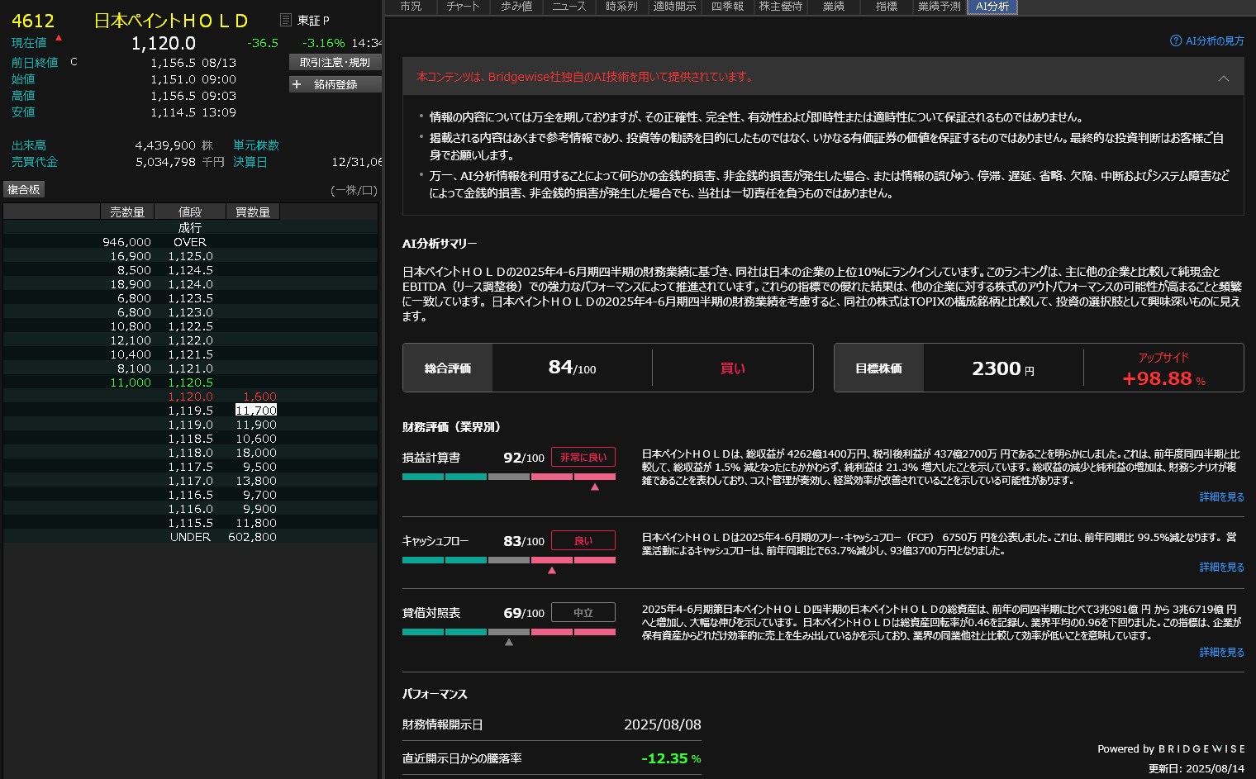Click the 良い rating badge for キャッシュフロー

[583, 541]
